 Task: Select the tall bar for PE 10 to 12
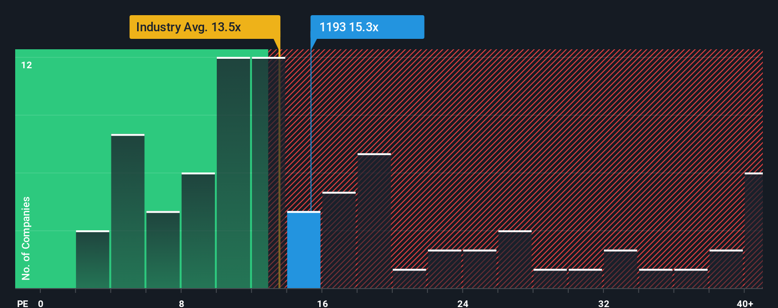(233, 172)
